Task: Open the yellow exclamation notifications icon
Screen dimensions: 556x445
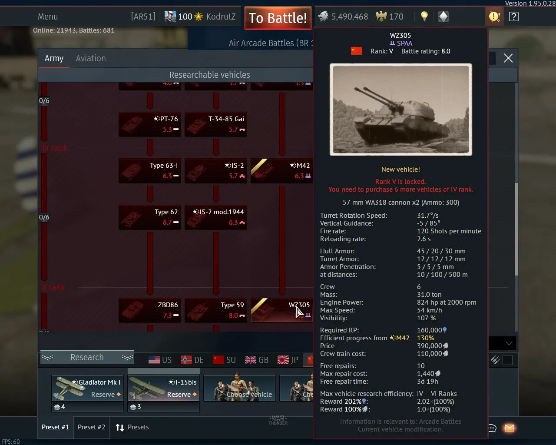Action: coord(494,17)
